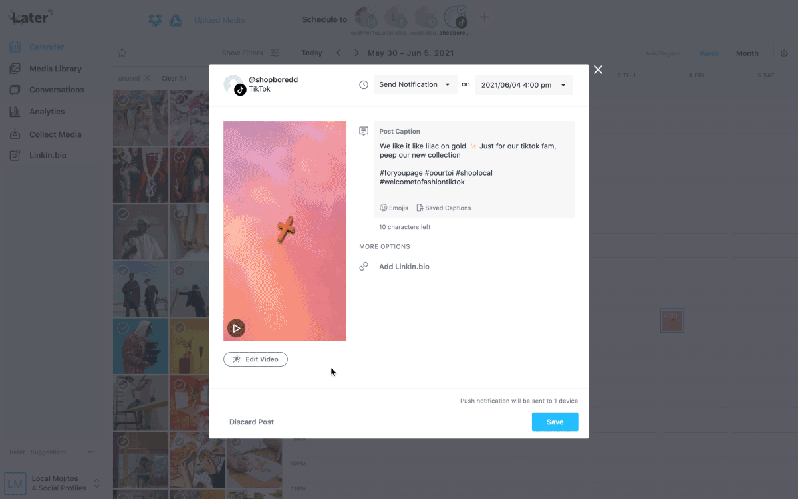Click the Dropbox import icon

[155, 20]
